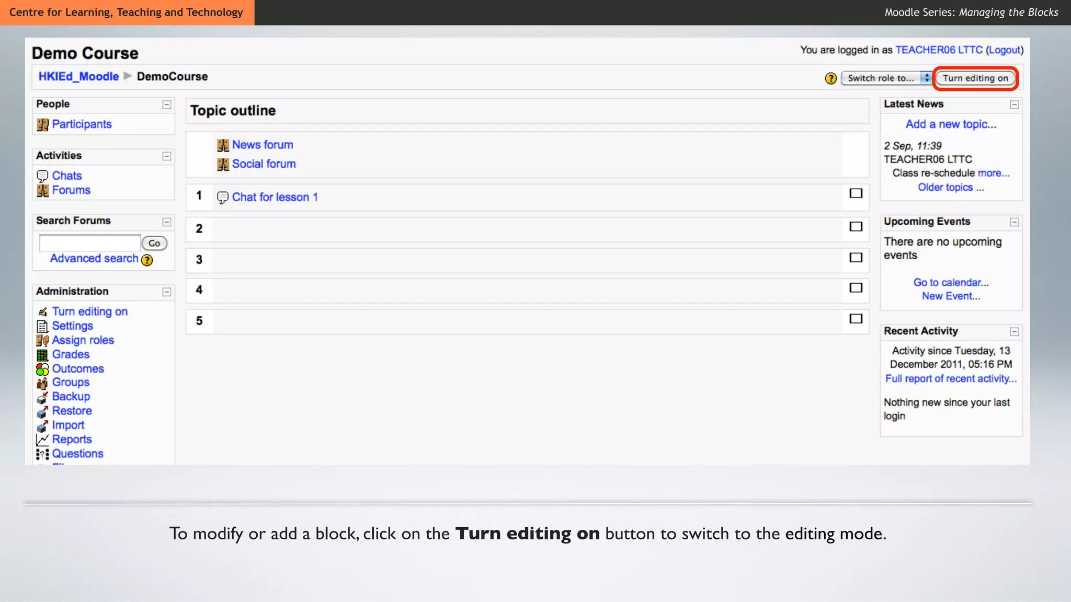Collapse the Administration block
The height and width of the screenshot is (602, 1071).
tap(167, 292)
